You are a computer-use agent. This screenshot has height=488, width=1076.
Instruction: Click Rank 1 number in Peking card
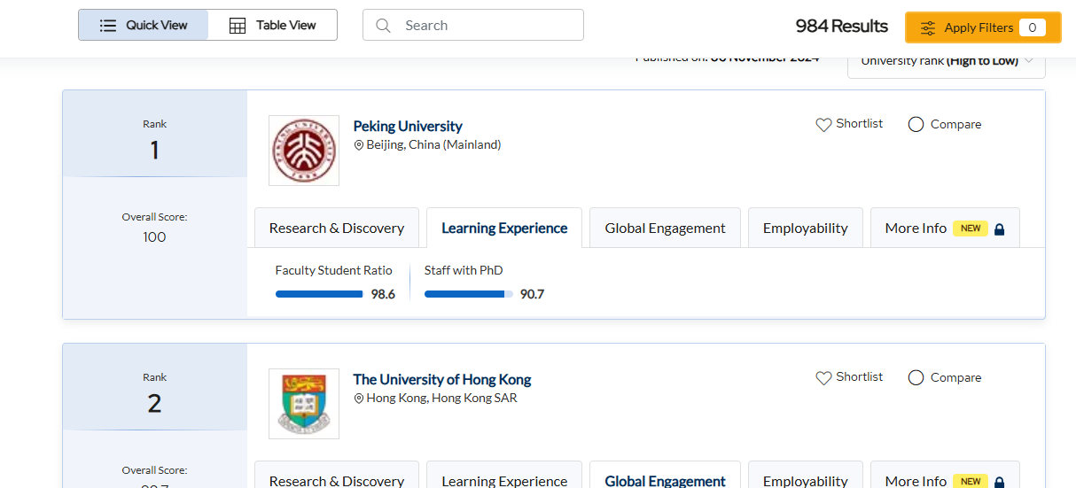tap(154, 151)
